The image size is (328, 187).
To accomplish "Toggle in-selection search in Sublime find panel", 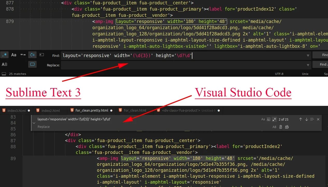I will (42, 55).
